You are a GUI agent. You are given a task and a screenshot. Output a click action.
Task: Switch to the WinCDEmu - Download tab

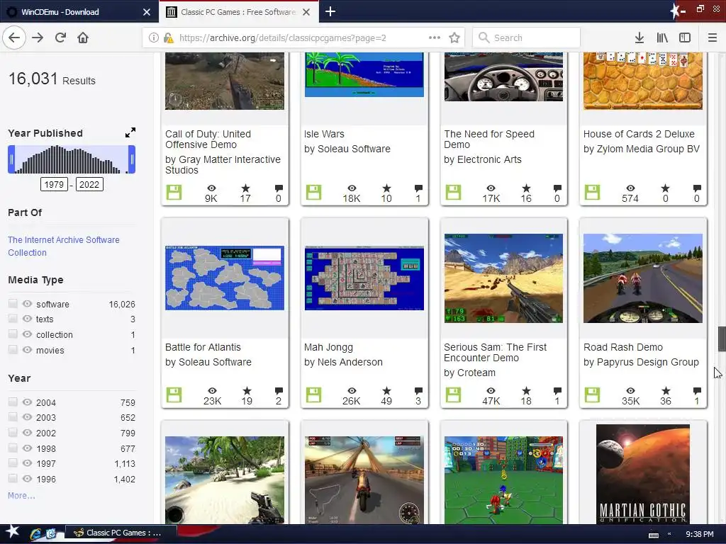(79, 11)
